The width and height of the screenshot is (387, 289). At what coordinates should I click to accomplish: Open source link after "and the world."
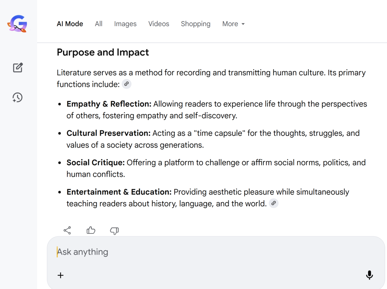coord(274,203)
